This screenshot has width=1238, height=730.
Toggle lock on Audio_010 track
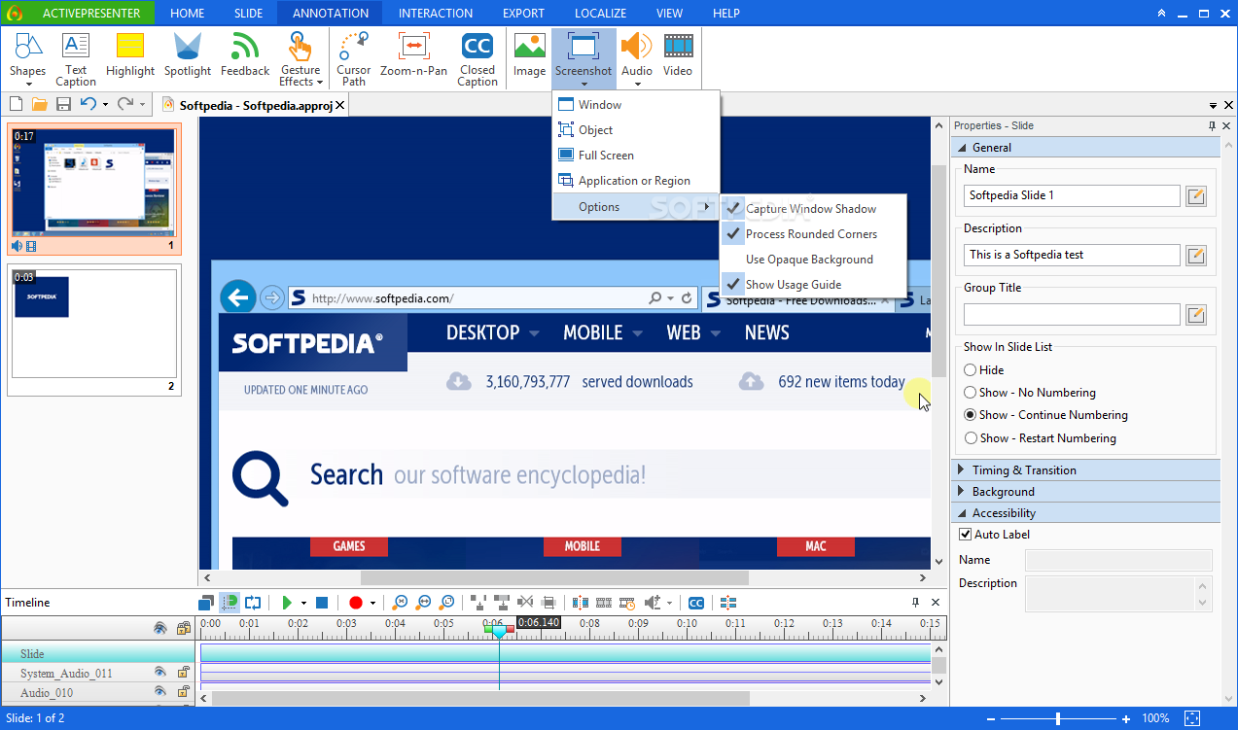183,691
